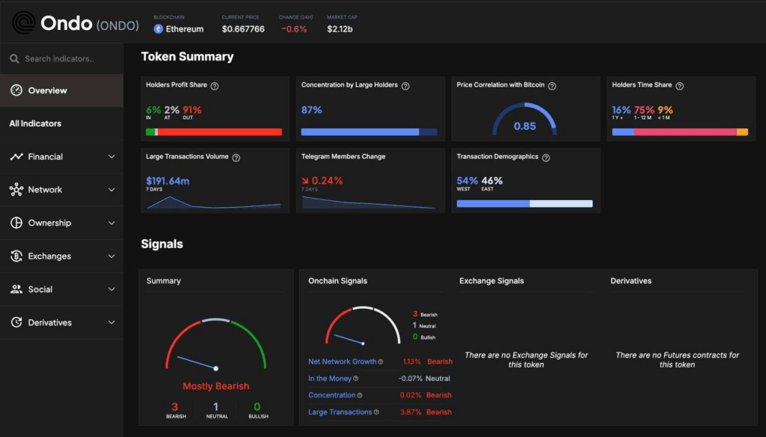The height and width of the screenshot is (437, 766).
Task: Click the Bitcoin correlation 0.85 gauge
Action: (524, 119)
